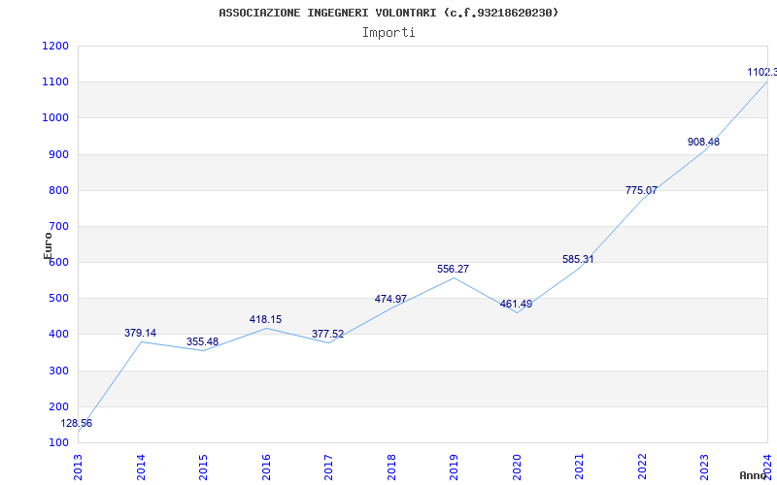
Task: Click year 2017 on the x-axis
Action: tap(328, 467)
